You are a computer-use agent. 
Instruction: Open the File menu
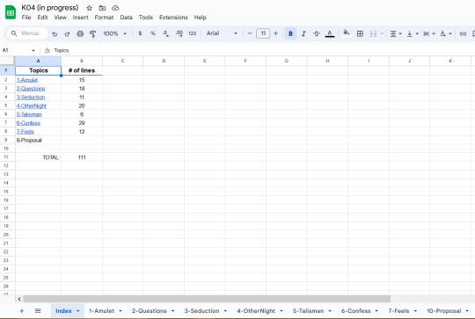click(26, 18)
